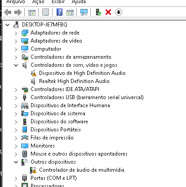Image resolution: width=186 pixels, height=187 pixels.
Task: Click show/hide console tree toolbar icon
Action: [32, 13]
